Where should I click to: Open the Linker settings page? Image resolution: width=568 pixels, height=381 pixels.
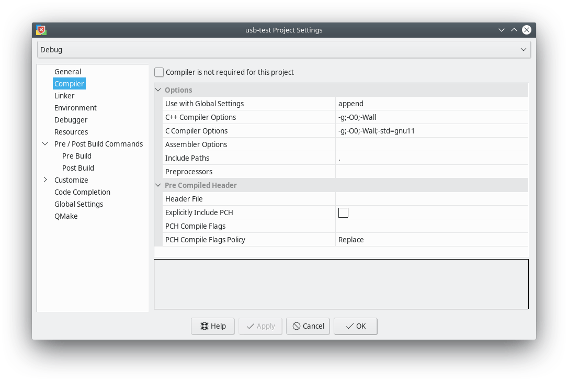click(x=64, y=95)
